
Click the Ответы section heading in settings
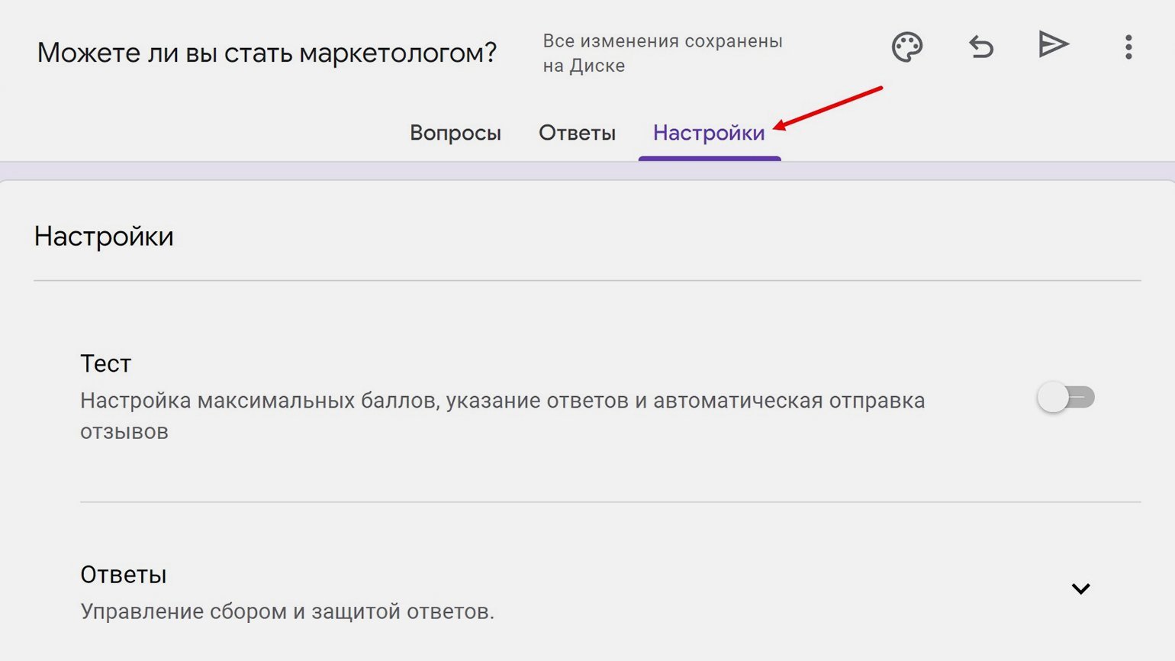click(x=123, y=574)
